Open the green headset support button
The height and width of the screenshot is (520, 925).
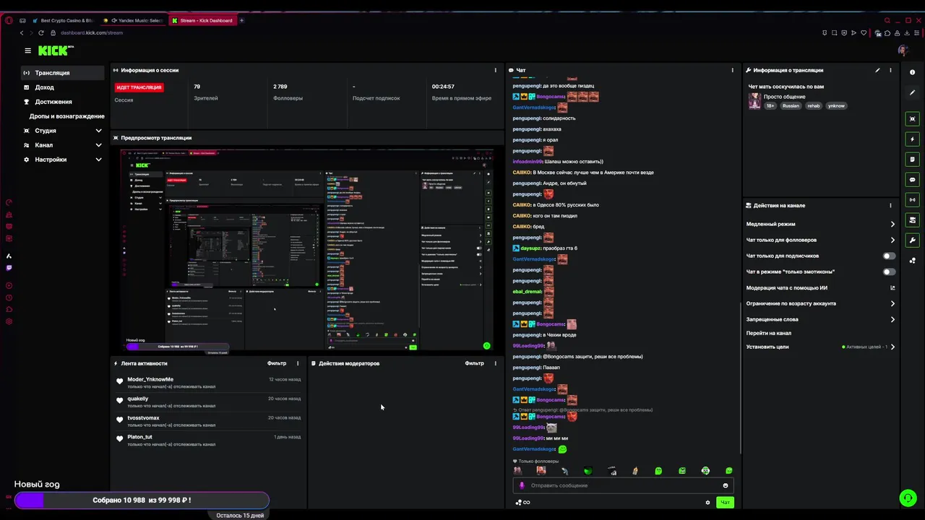[908, 498]
